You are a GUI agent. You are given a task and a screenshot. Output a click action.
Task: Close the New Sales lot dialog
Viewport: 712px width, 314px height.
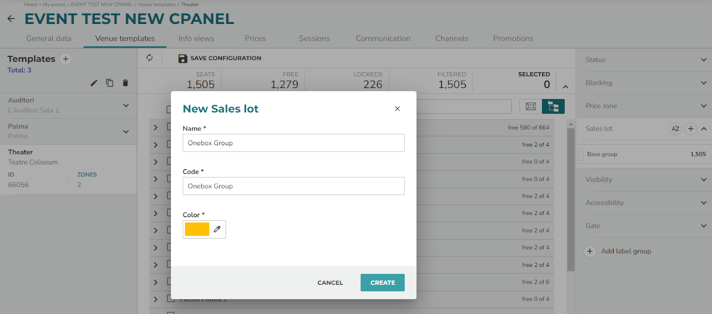point(397,109)
